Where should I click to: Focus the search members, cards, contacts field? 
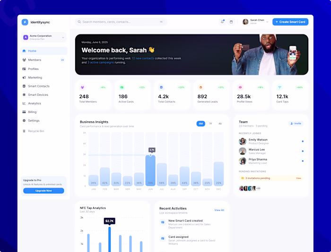[121, 22]
